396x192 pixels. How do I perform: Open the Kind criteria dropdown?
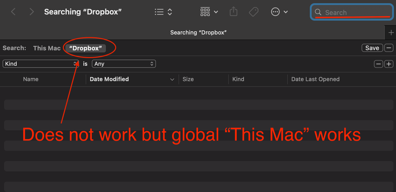pyautogui.click(x=41, y=64)
